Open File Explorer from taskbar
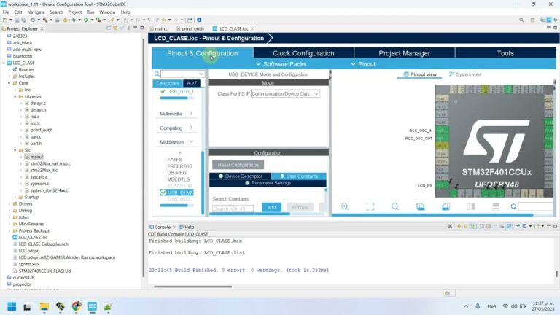This screenshot has height=315, width=560. (44, 306)
